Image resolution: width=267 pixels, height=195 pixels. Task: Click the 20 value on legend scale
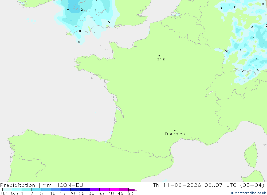pyautogui.click(x=72, y=193)
